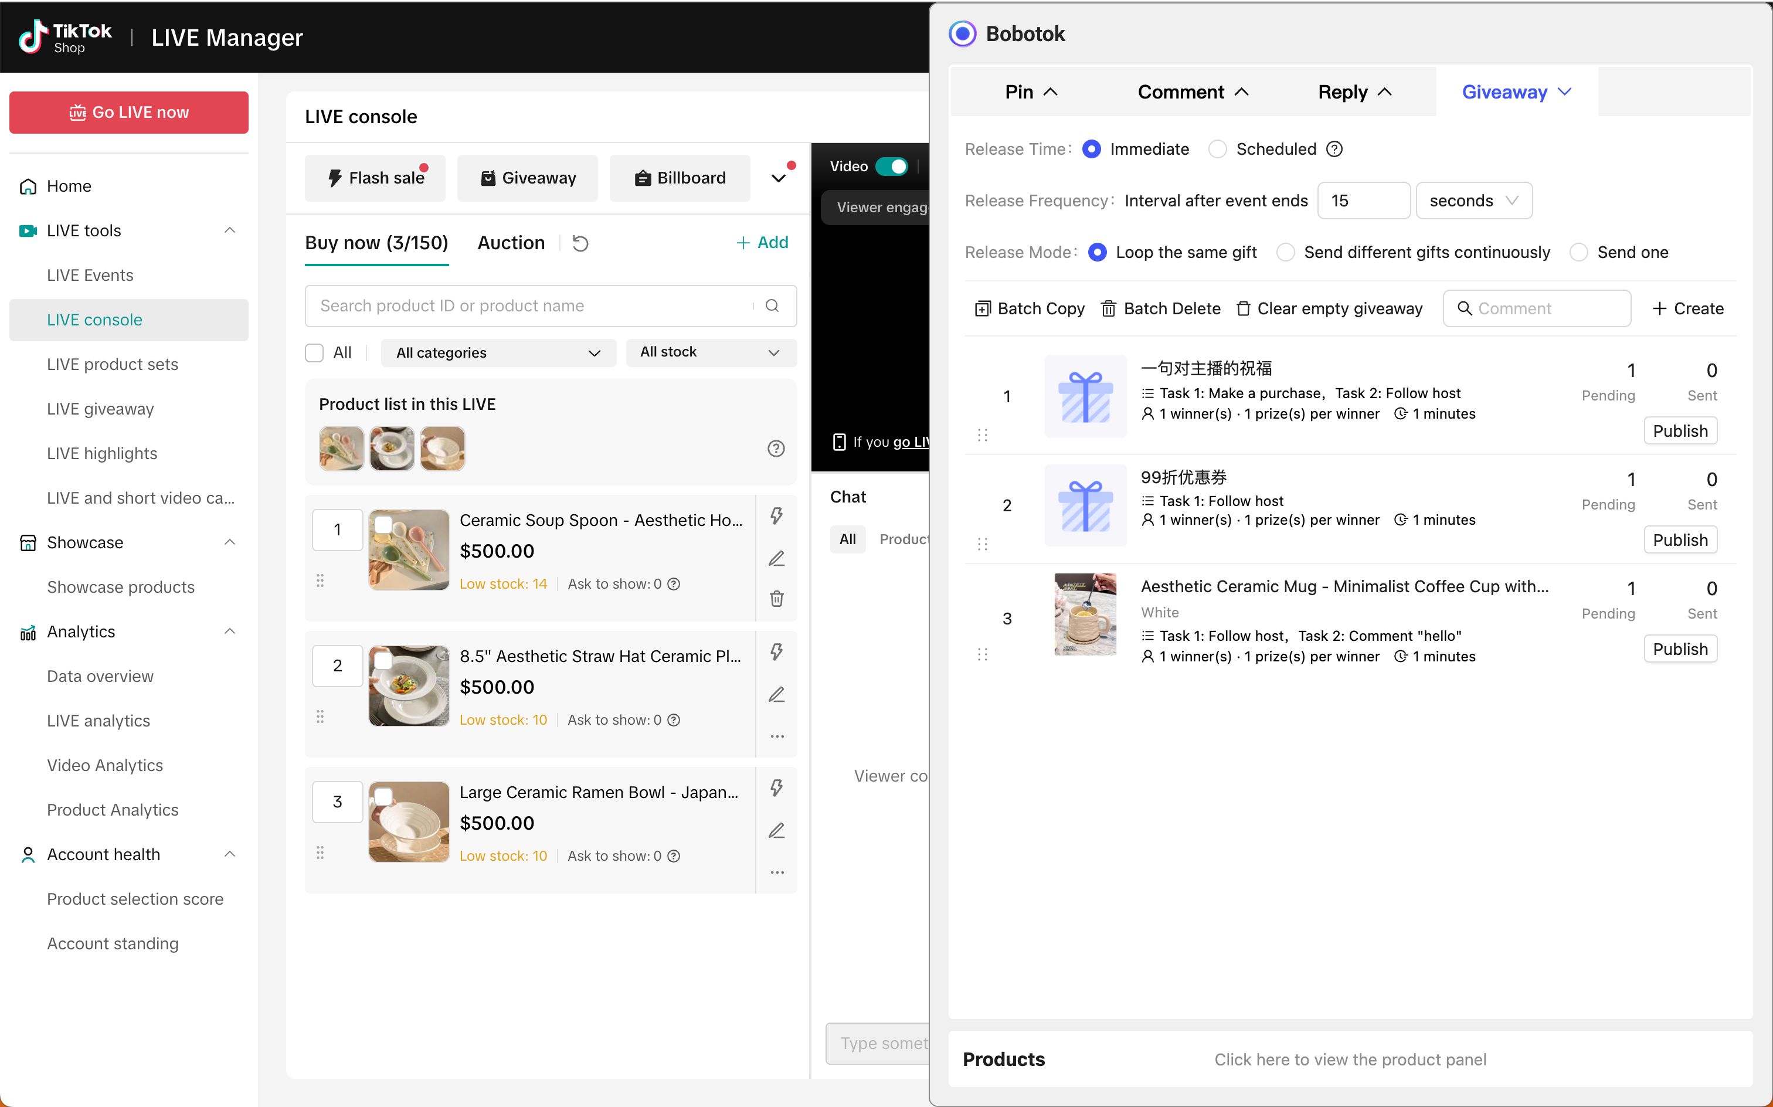Select the Scheduled release time option
Image resolution: width=1773 pixels, height=1107 pixels.
point(1217,150)
